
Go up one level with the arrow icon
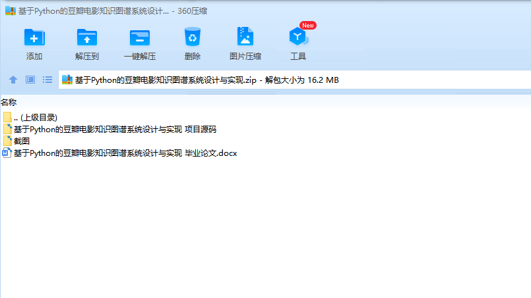tap(13, 80)
